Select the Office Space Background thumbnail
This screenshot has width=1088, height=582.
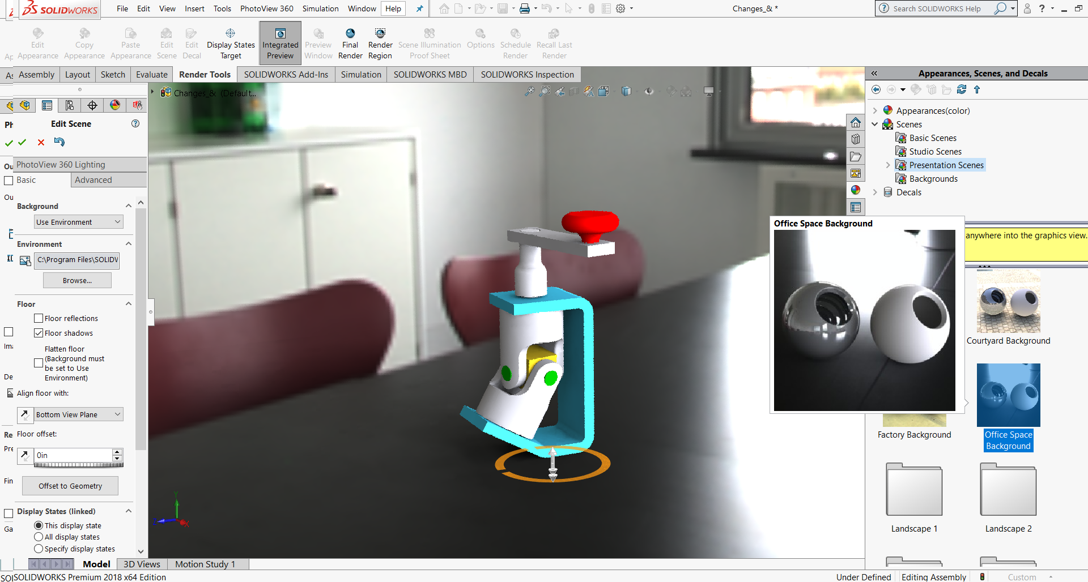point(1008,395)
